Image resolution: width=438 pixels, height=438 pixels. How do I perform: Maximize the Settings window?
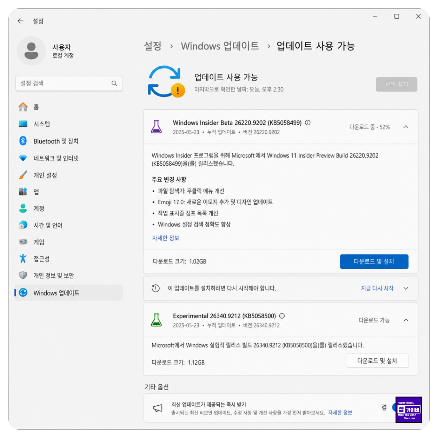[397, 16]
